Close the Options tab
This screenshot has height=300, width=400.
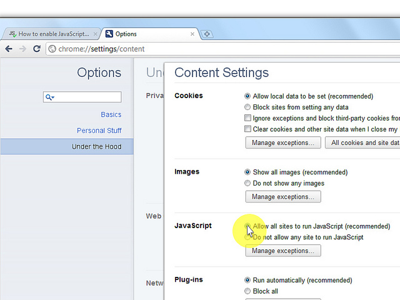(192, 34)
